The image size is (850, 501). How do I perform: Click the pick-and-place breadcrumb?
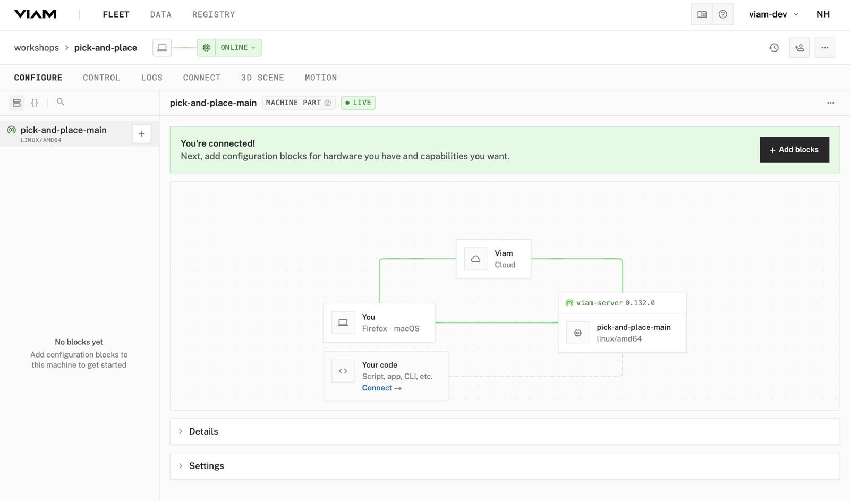click(x=106, y=48)
